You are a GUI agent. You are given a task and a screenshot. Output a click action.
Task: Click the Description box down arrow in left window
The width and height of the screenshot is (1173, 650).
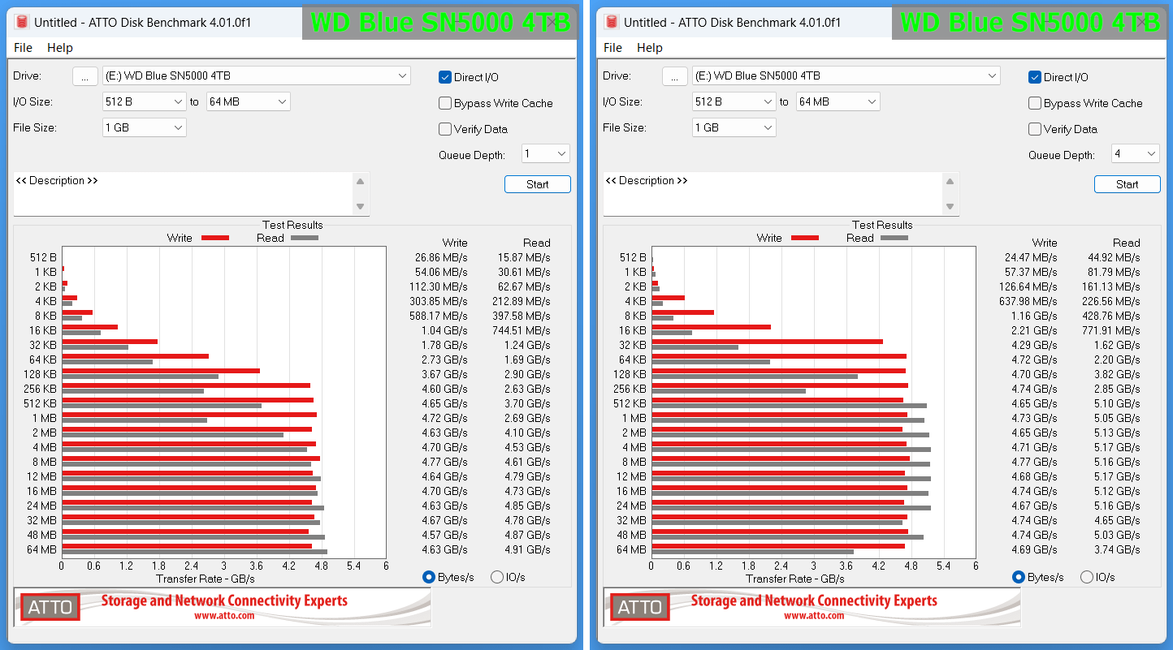pos(361,206)
